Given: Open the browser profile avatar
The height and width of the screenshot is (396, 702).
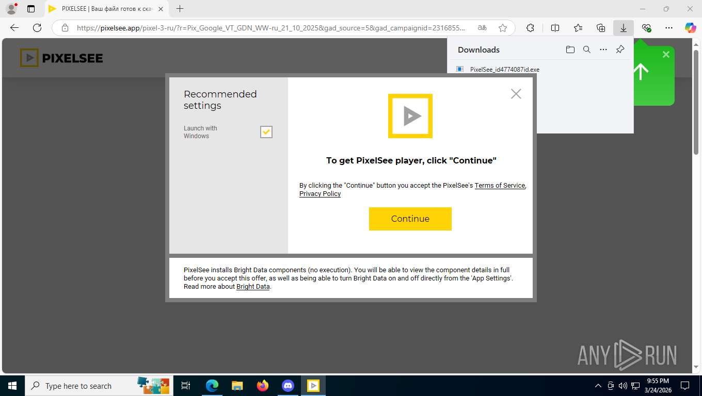Looking at the screenshot, I should (x=11, y=9).
